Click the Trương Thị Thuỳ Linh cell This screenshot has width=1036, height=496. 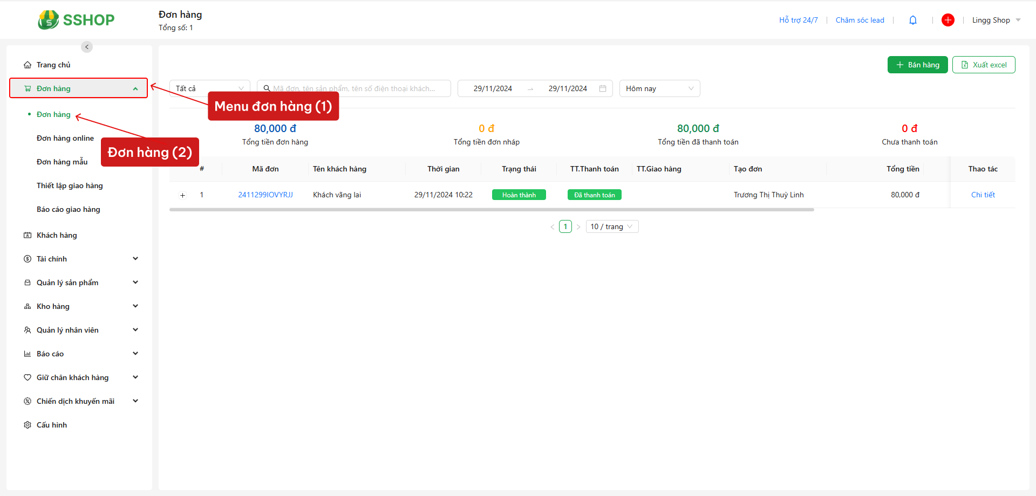(x=769, y=195)
